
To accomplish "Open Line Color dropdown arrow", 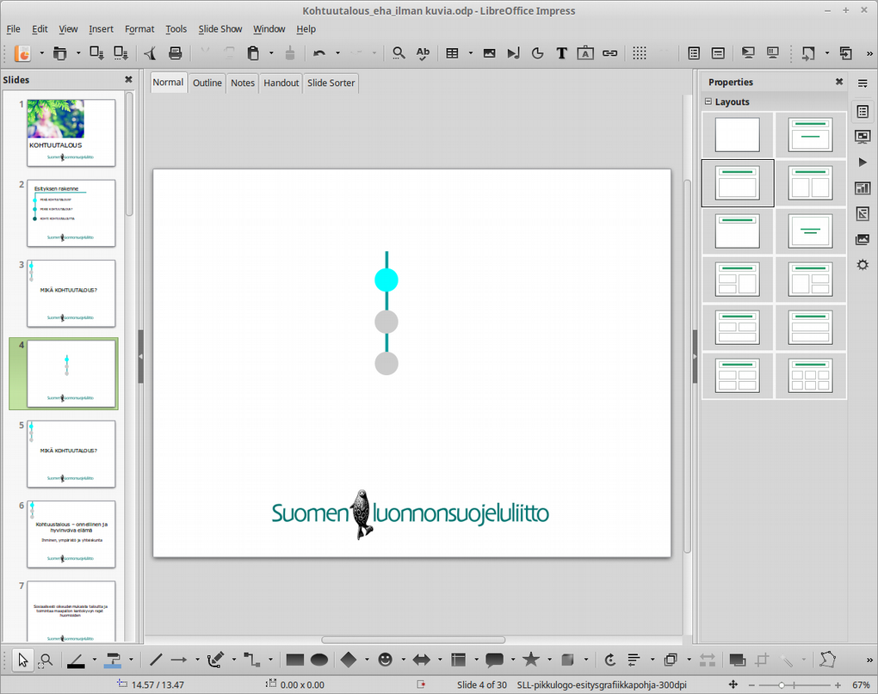I will point(94,660).
